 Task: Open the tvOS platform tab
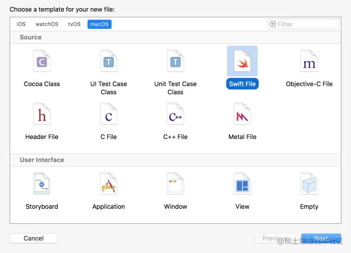[x=74, y=24]
